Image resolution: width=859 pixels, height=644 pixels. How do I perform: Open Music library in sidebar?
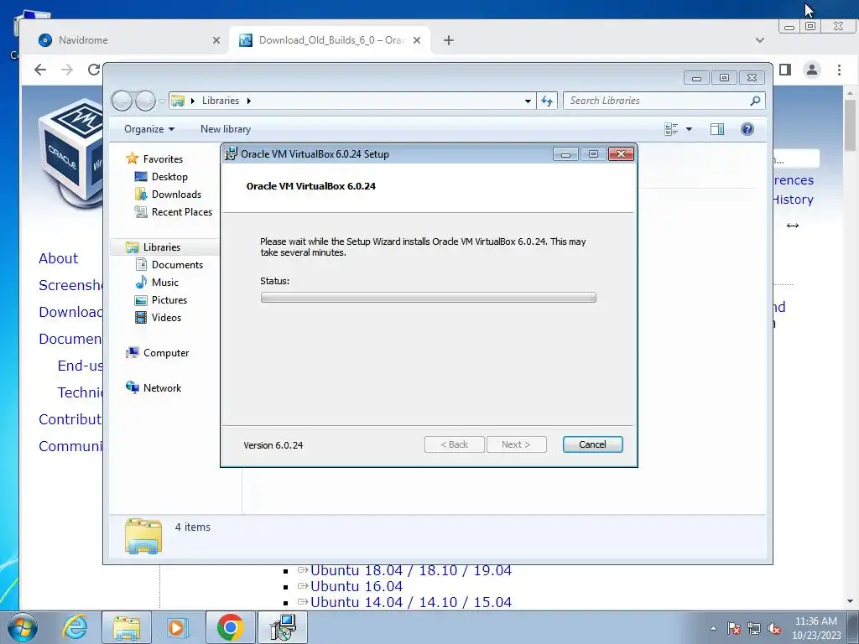coord(165,282)
